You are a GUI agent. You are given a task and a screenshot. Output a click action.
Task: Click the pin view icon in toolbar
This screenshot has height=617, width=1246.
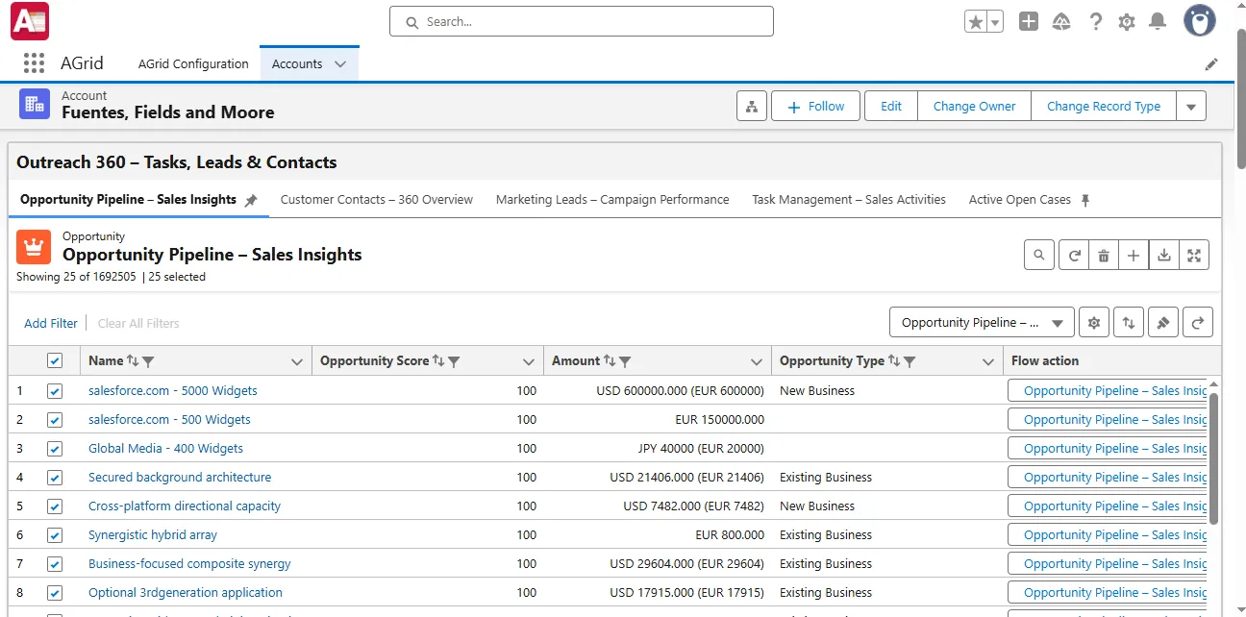click(1163, 323)
